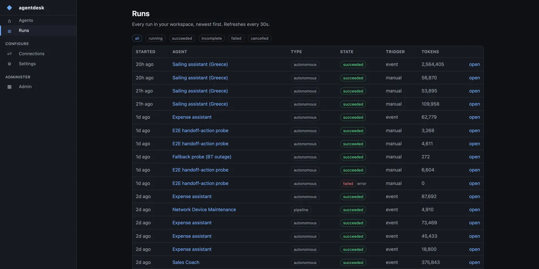This screenshot has height=269, width=539.
Task: Click the Runs list icon in sidebar
Action: tap(10, 31)
